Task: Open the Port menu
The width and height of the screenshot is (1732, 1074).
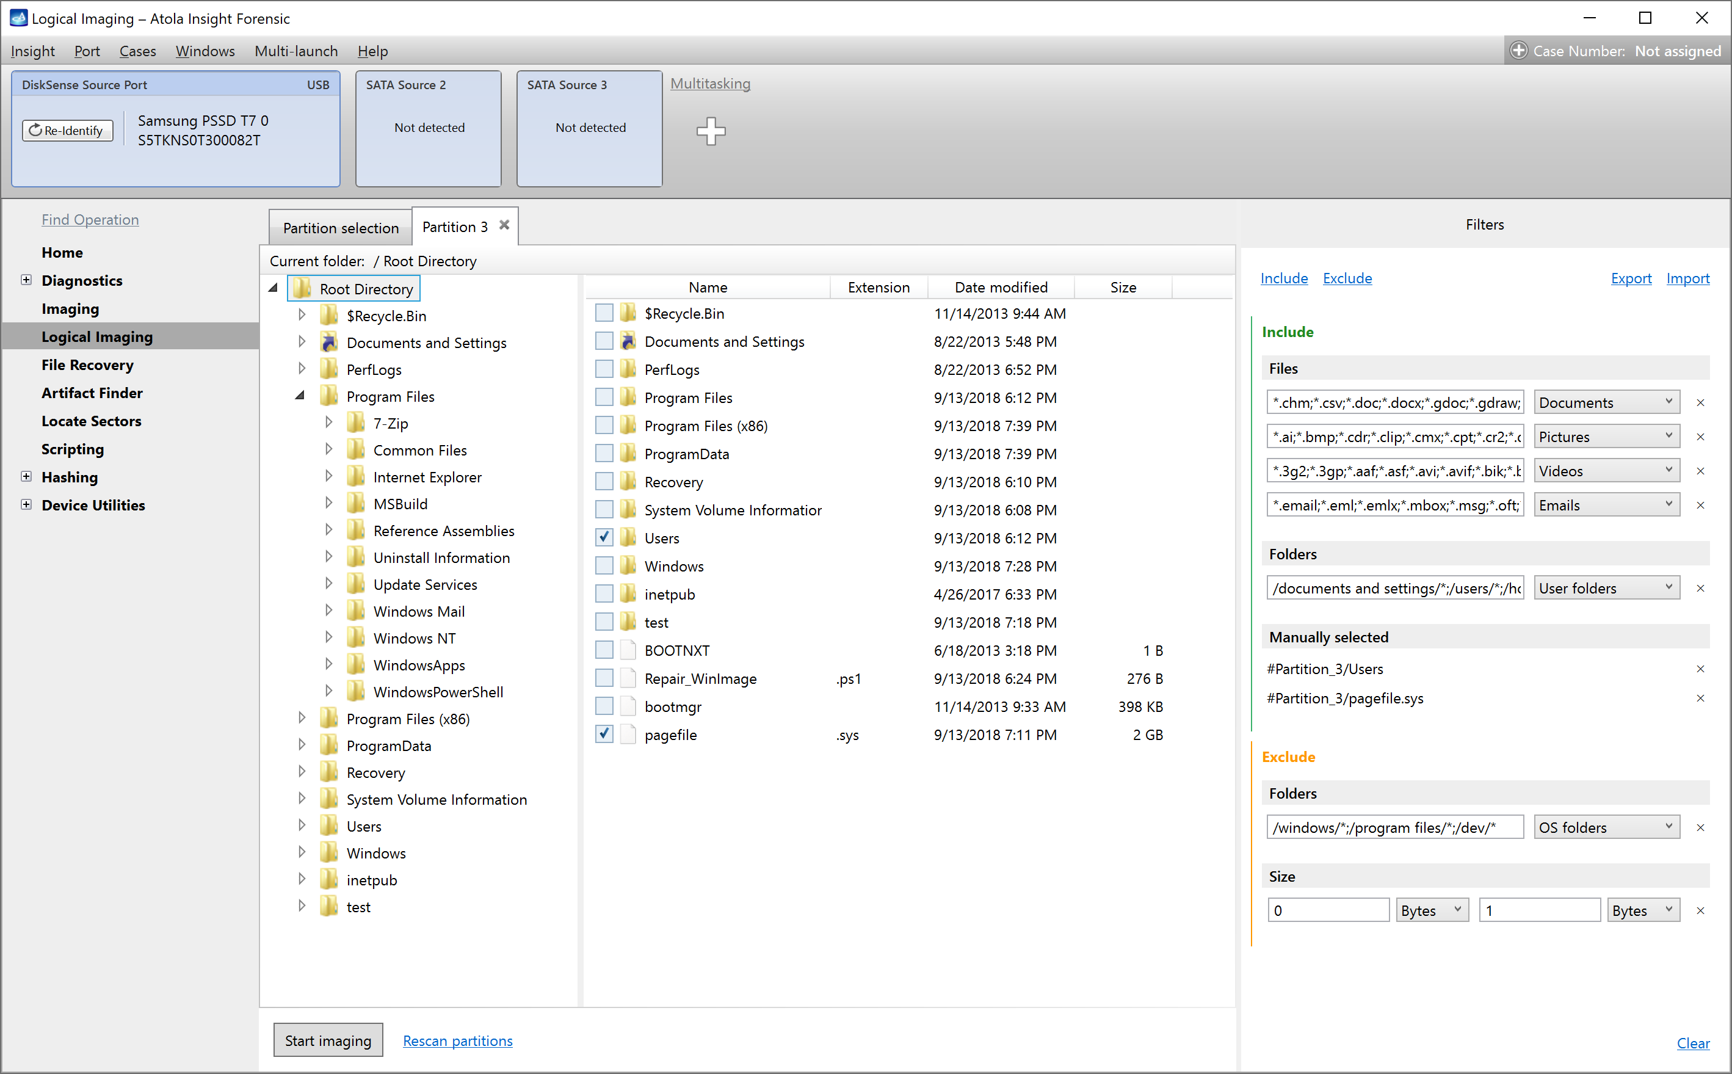Action: [x=87, y=51]
